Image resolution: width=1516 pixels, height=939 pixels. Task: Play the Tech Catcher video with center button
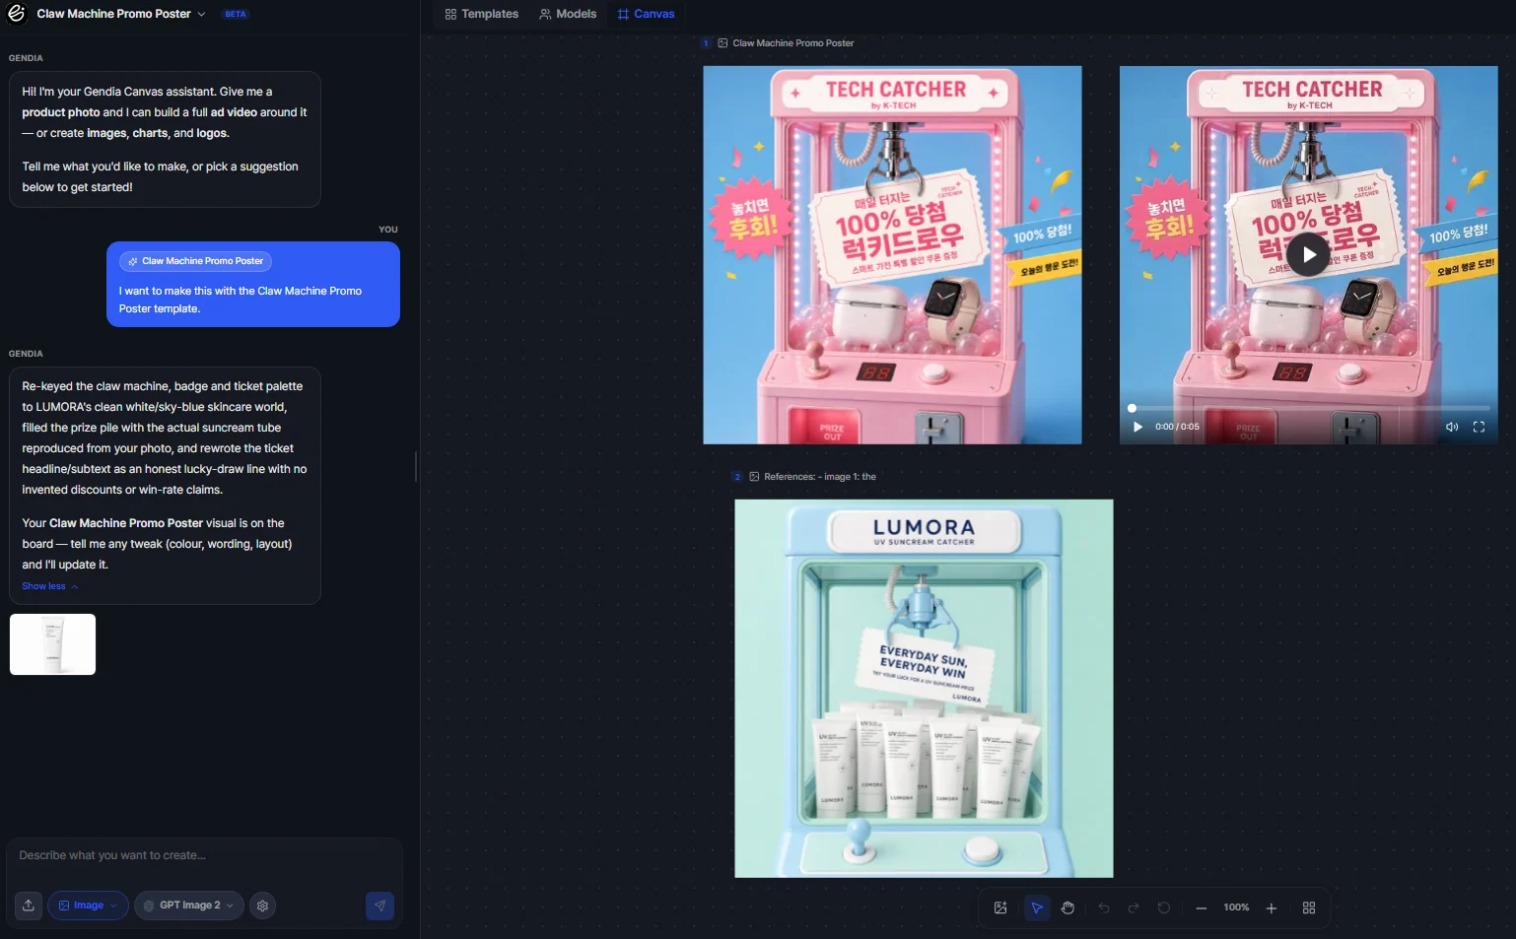(x=1308, y=254)
